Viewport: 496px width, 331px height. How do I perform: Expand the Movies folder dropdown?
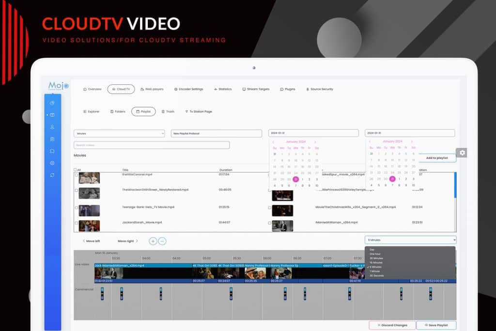[x=119, y=134]
